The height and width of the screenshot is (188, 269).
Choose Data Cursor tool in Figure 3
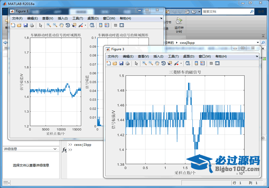[170, 64]
